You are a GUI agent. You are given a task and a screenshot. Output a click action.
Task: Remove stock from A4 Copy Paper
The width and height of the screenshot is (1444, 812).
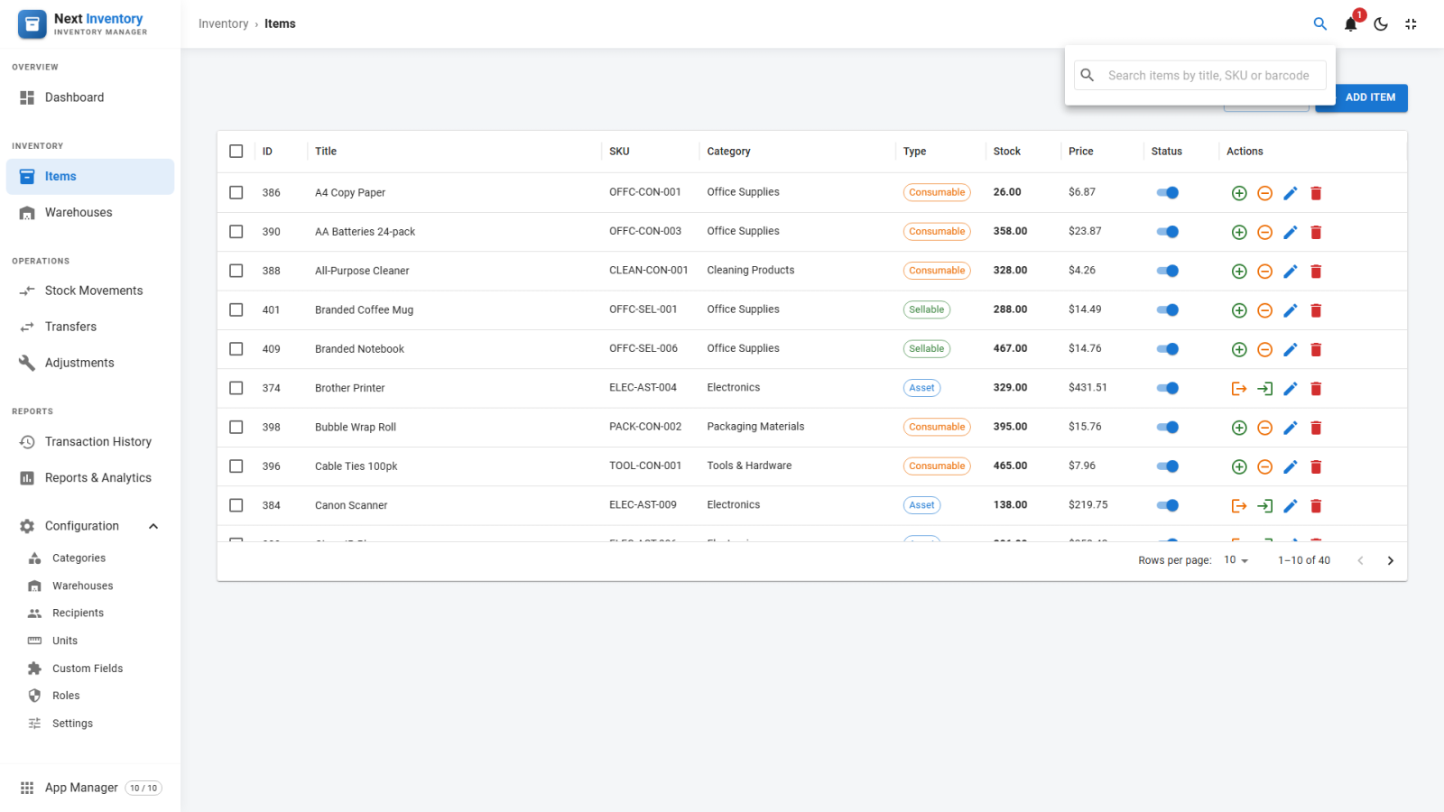(x=1264, y=193)
